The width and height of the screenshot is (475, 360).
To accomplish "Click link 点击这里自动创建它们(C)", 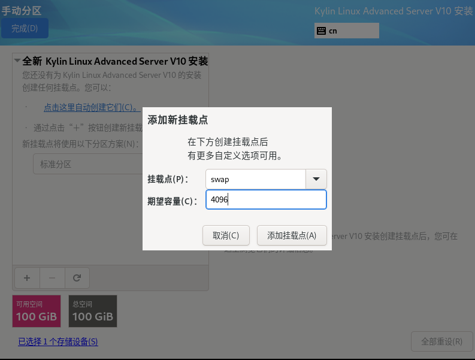I will 92,107.
